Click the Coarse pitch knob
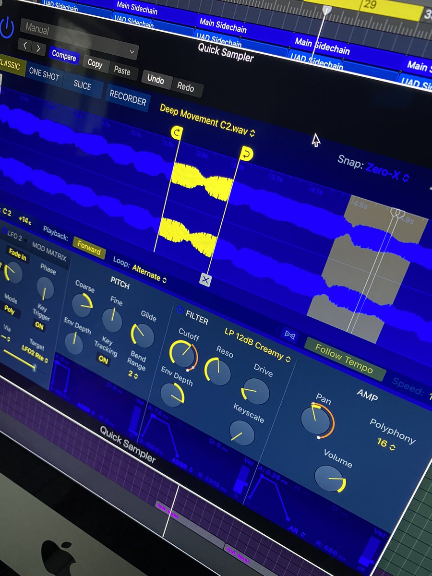 click(82, 304)
